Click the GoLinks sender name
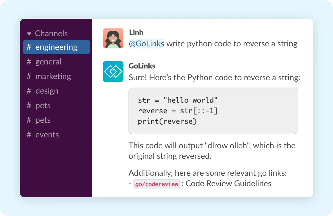 click(142, 66)
